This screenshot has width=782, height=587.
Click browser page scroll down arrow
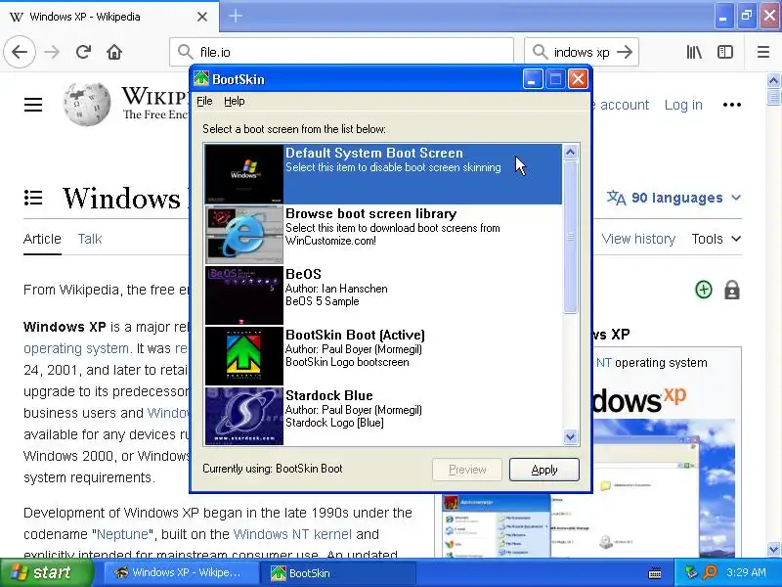(x=773, y=549)
